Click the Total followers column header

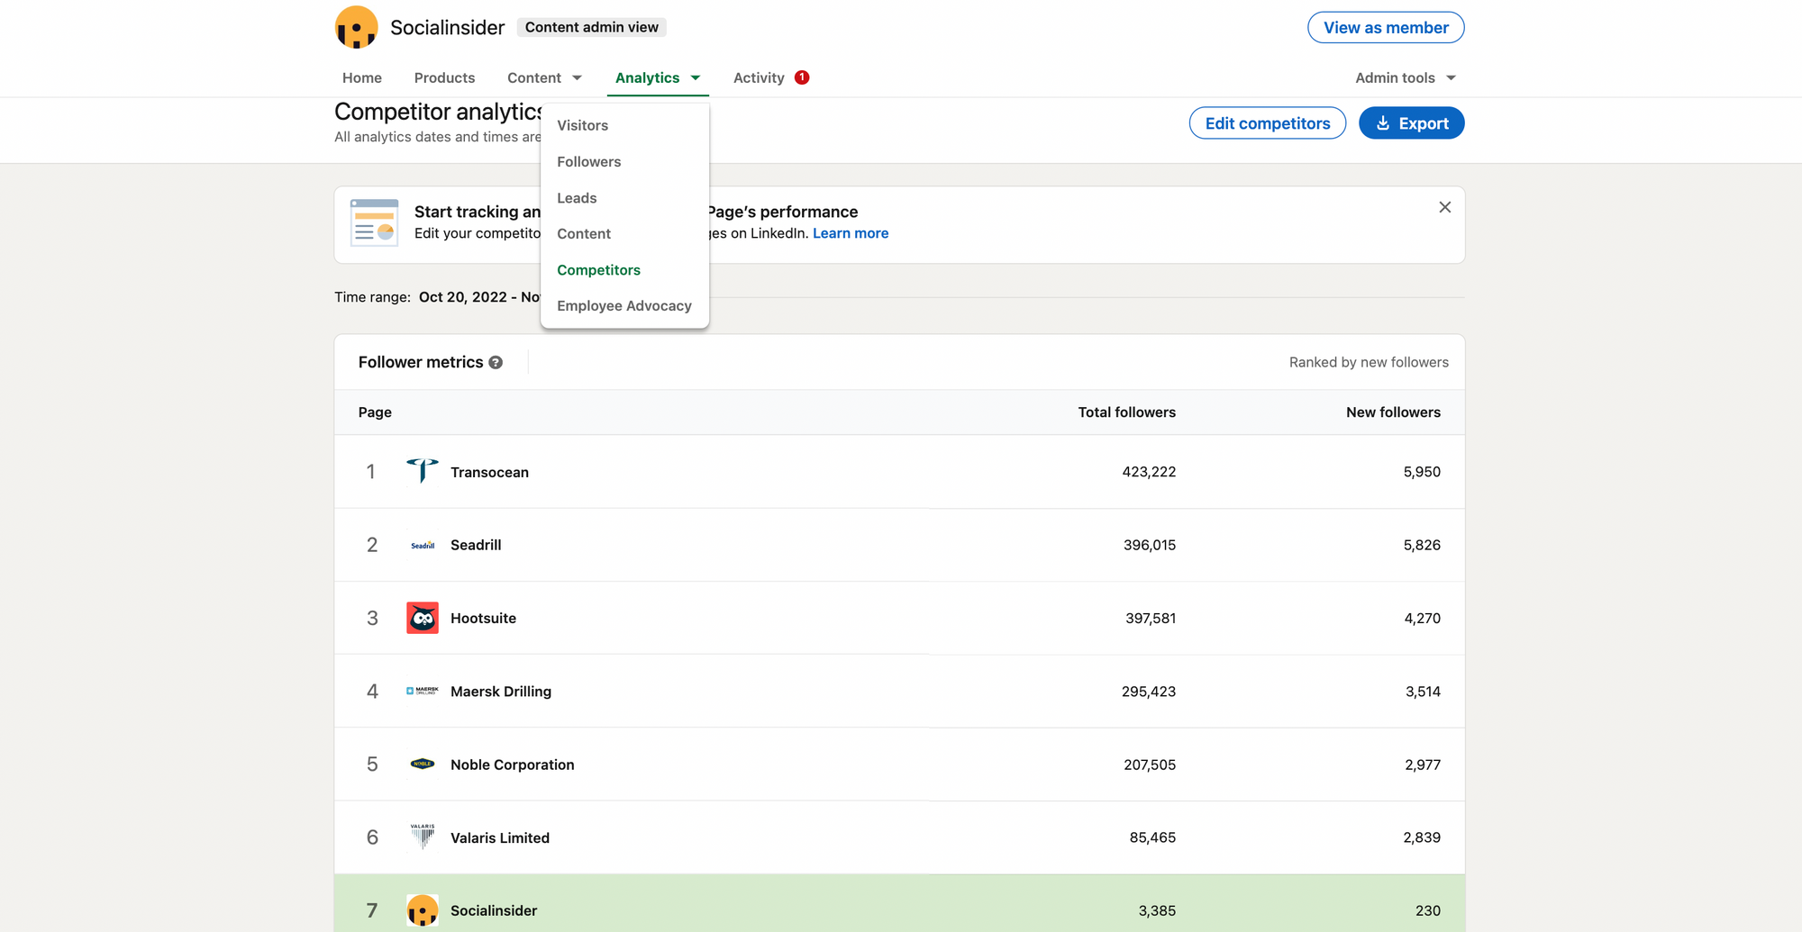1126,412
